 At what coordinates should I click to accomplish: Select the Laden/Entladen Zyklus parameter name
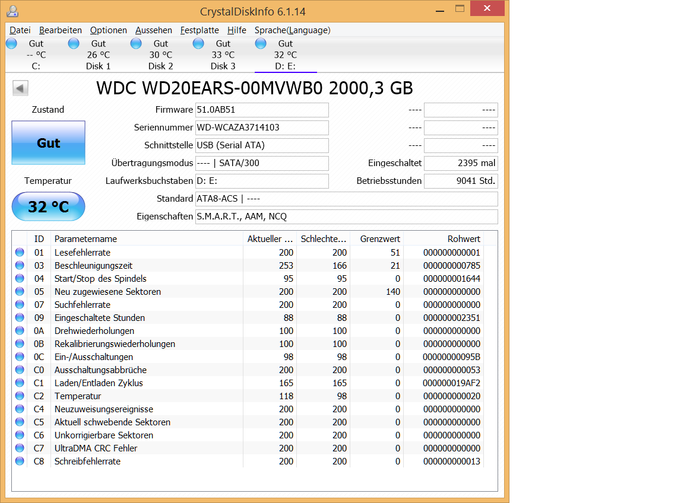99,383
